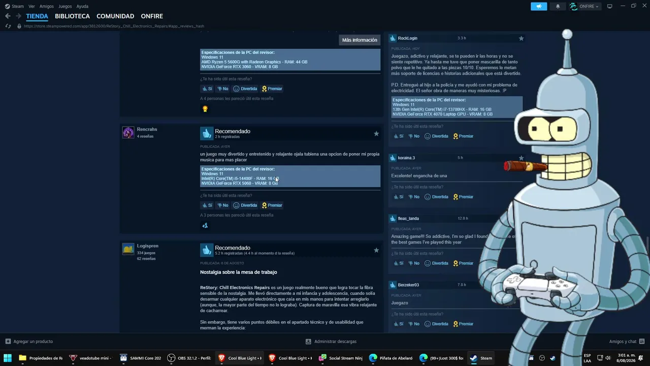Switch to the COMUNIDAD tab
The image size is (650, 366).
[115, 16]
